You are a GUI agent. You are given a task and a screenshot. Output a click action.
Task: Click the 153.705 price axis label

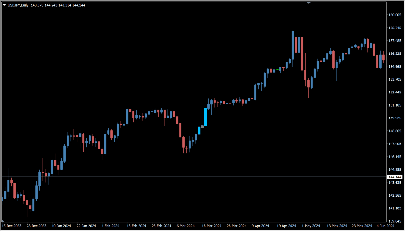[395, 79]
